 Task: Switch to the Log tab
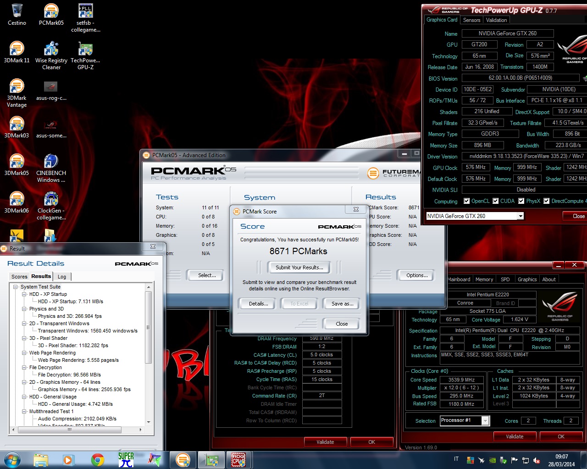pyautogui.click(x=62, y=277)
